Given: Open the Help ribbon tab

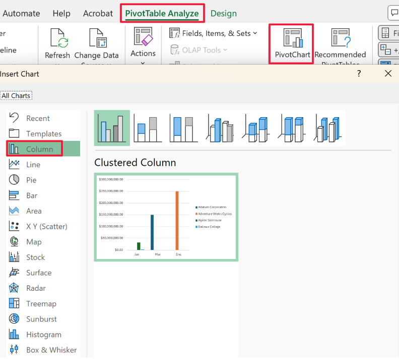Looking at the screenshot, I should [x=61, y=13].
